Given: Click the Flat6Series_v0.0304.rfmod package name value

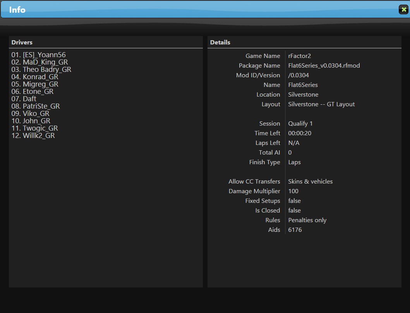Looking at the screenshot, I should click(x=324, y=66).
